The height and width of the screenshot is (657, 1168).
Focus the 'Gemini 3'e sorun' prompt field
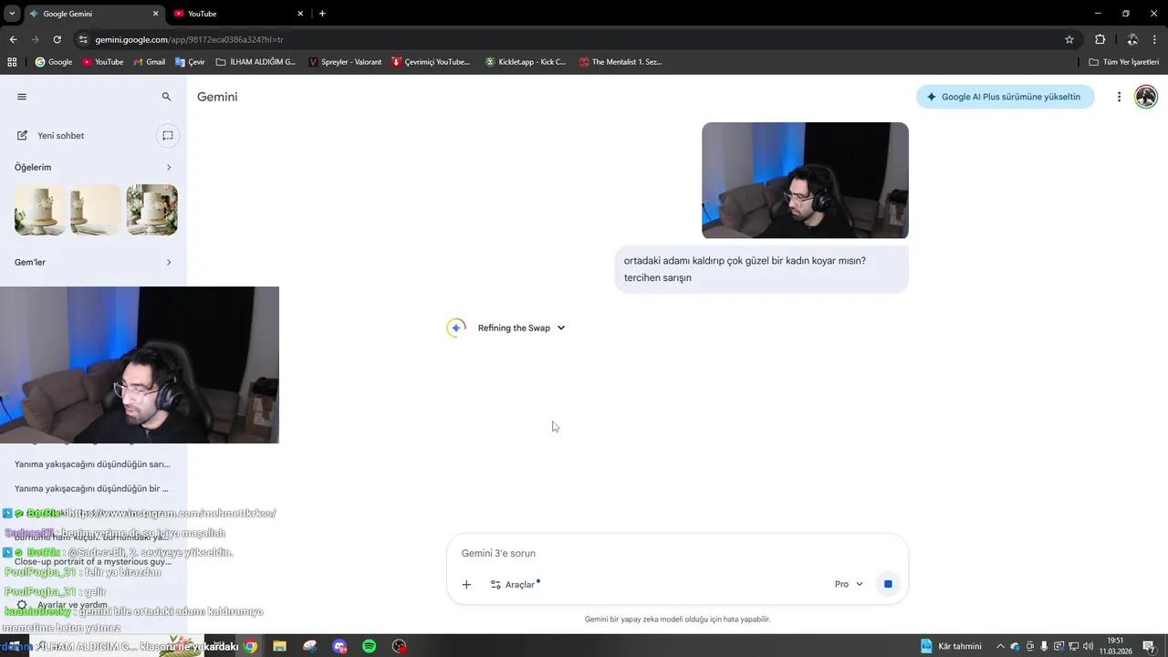point(677,553)
